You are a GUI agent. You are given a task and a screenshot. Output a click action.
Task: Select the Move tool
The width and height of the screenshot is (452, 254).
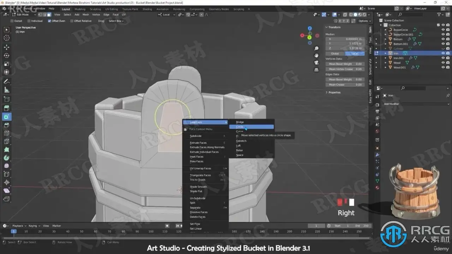coord(6,47)
